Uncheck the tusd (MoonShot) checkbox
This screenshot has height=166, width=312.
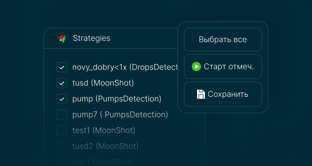(62, 83)
